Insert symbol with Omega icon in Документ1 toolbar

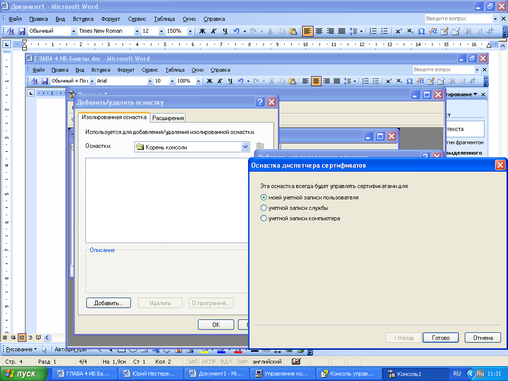tap(421, 31)
